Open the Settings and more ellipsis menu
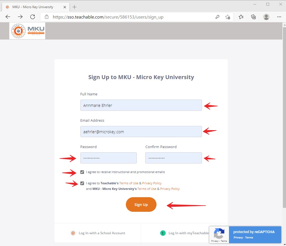The height and width of the screenshot is (246, 286). (279, 17)
